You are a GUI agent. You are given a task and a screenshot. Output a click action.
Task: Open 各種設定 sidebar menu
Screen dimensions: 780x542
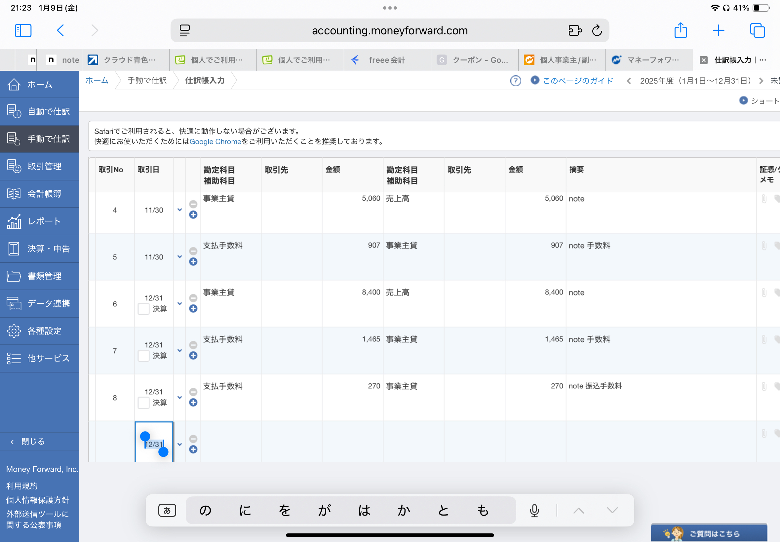[x=39, y=331]
